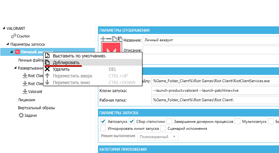Image resolution: width=279 pixels, height=153 pixels.
Task: Collapse the Личный аккаунт tree node
Action: pyautogui.click(x=11, y=52)
